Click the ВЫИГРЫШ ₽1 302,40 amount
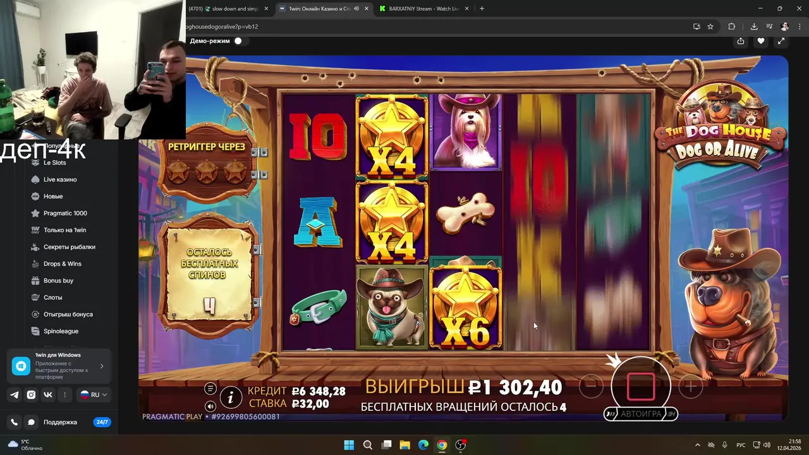Screen dimensions: 809x455 463,386
